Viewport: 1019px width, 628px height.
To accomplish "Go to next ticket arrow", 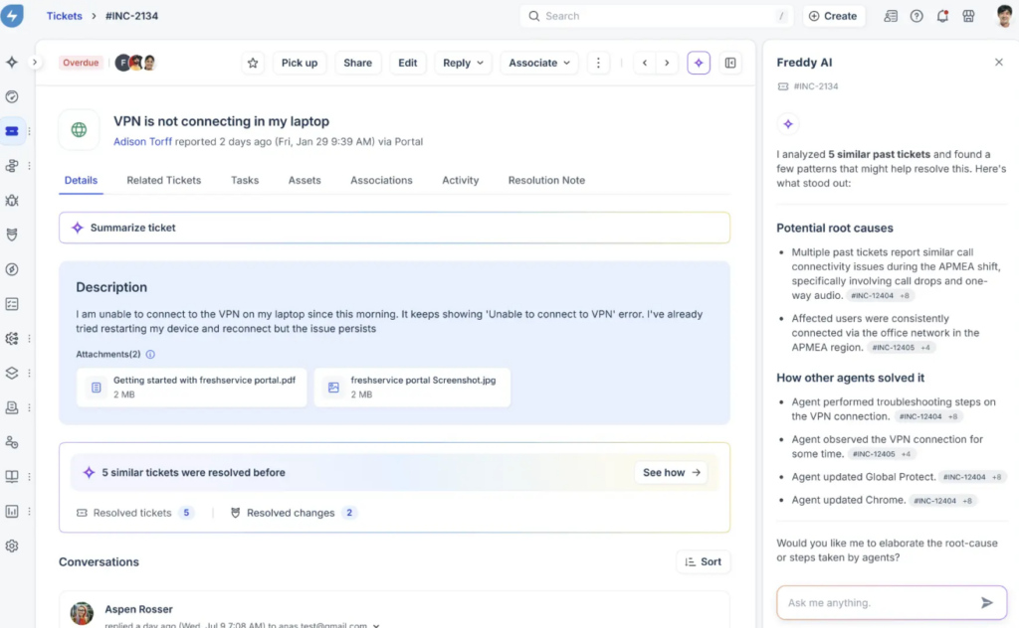I will tap(667, 63).
